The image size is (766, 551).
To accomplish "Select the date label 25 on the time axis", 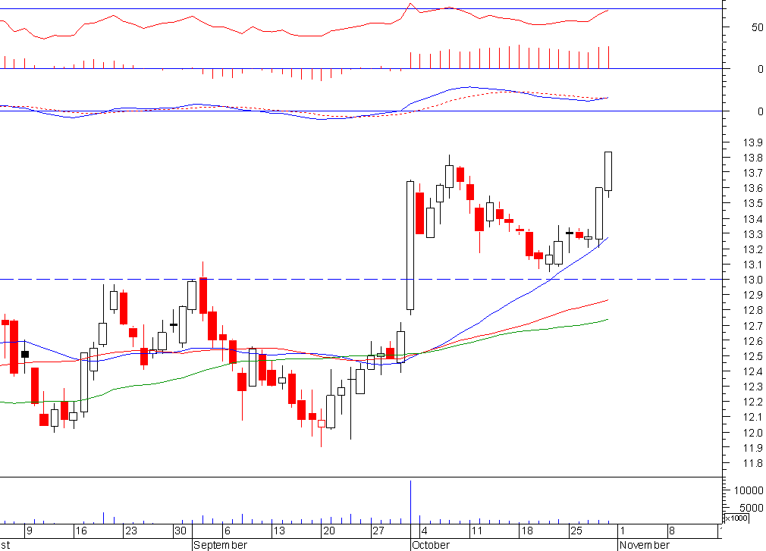I will pyautogui.click(x=576, y=531).
